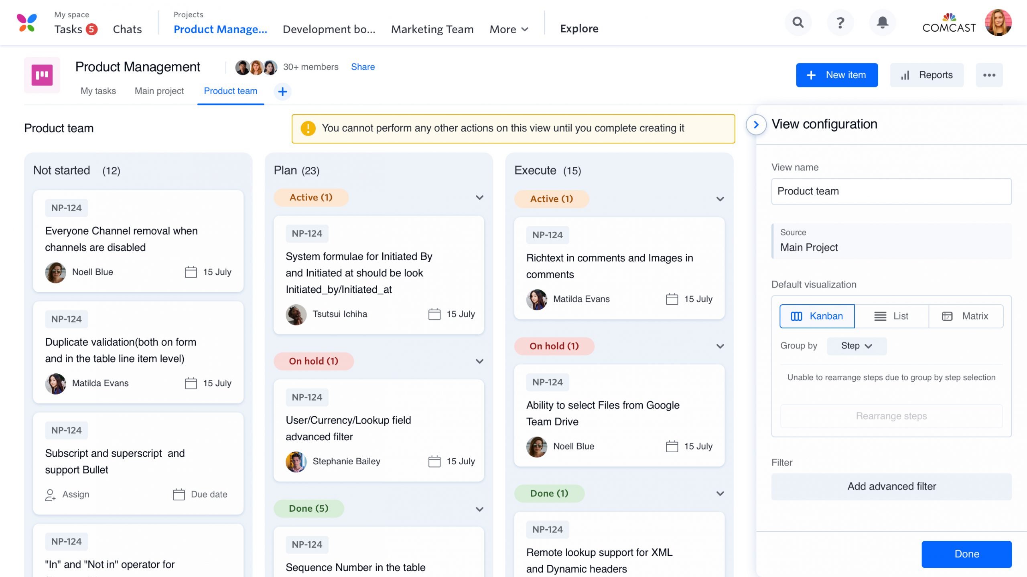Collapse the Plan Active group chevron
This screenshot has height=577, width=1027.
click(x=479, y=198)
